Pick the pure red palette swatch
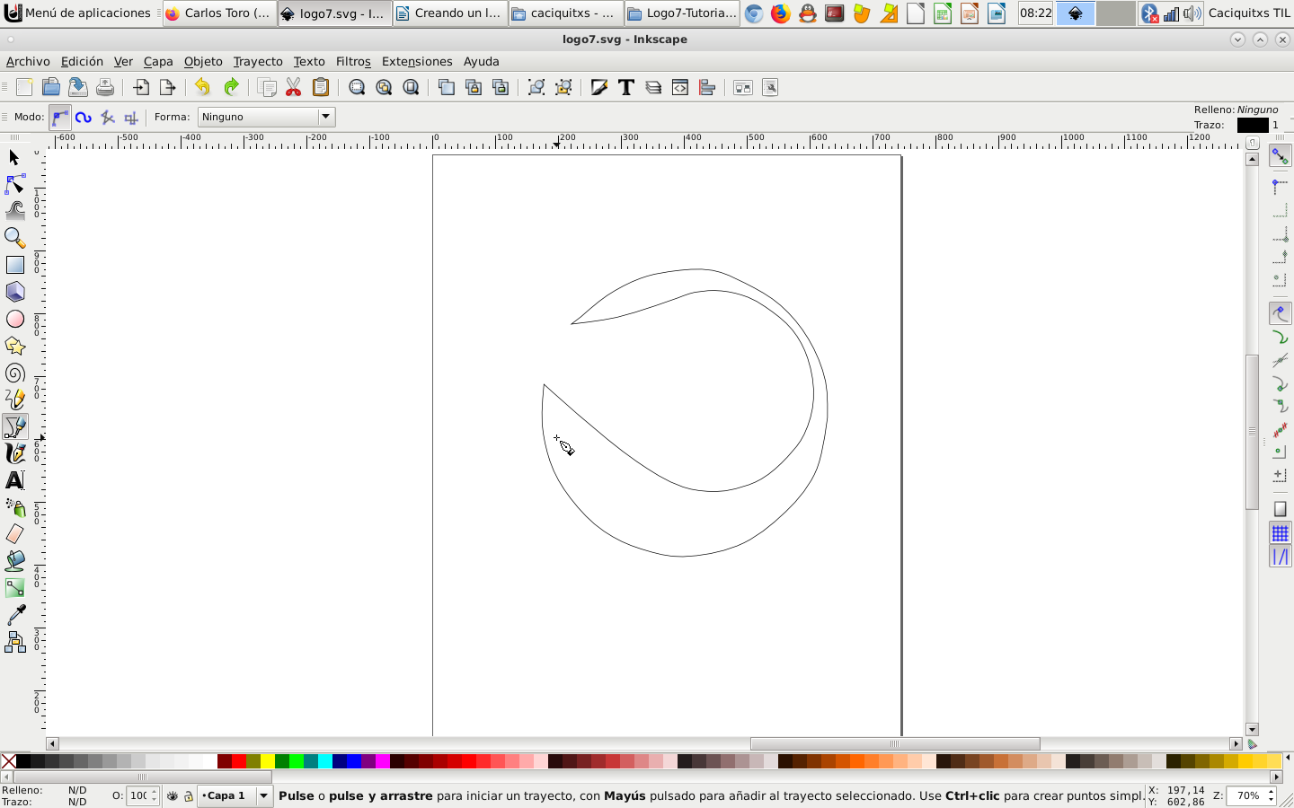 pyautogui.click(x=239, y=761)
